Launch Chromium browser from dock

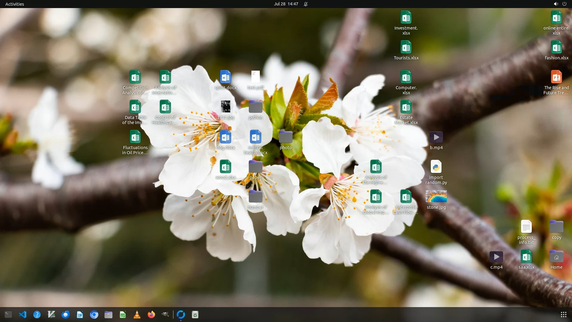tap(94, 315)
